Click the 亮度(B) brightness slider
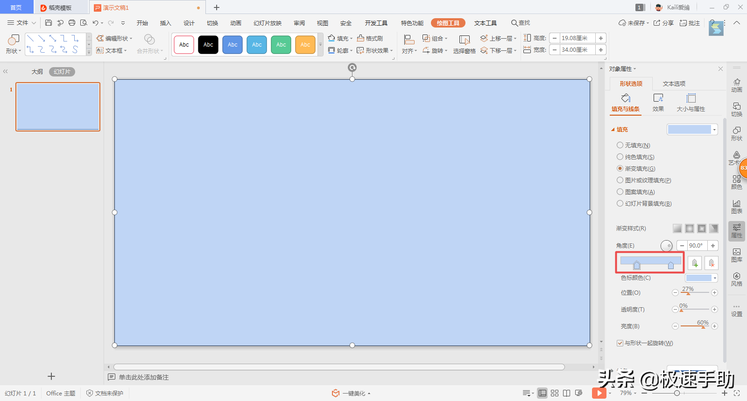This screenshot has height=401, width=747. tap(695, 326)
